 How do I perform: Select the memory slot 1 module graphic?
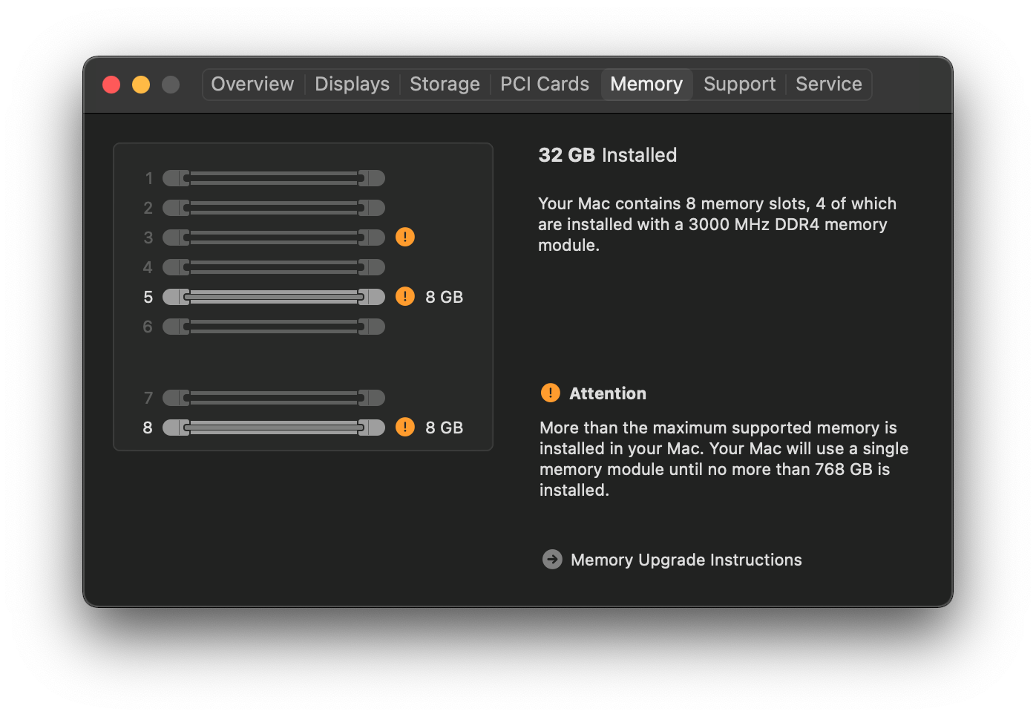(x=273, y=178)
